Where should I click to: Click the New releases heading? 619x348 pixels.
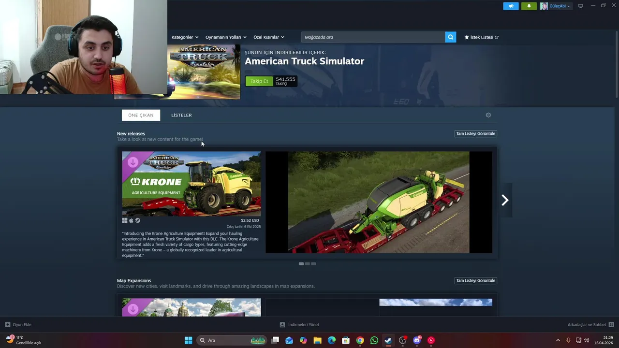(131, 134)
